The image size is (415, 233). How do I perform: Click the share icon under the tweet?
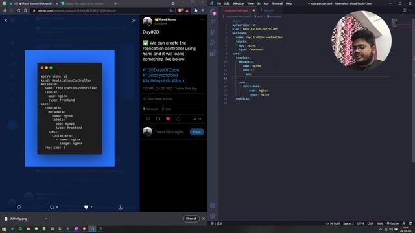(178, 119)
